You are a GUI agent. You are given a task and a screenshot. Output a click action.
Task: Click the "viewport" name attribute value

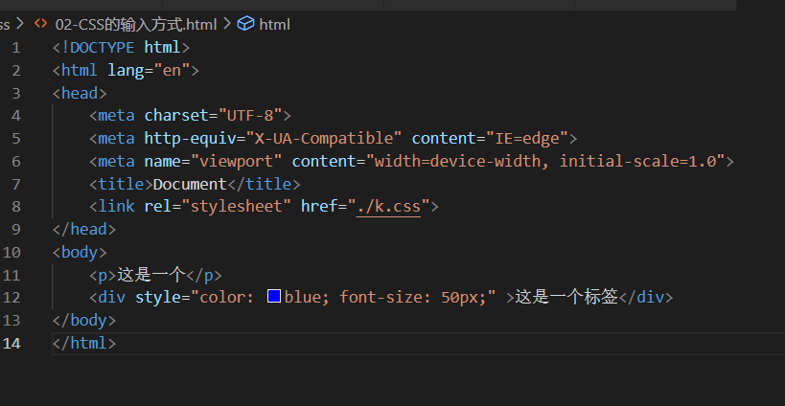tap(241, 161)
